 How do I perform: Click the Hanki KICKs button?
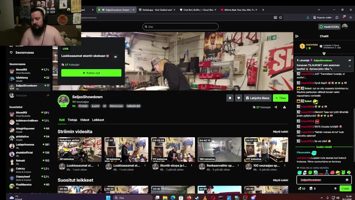[329, 27]
